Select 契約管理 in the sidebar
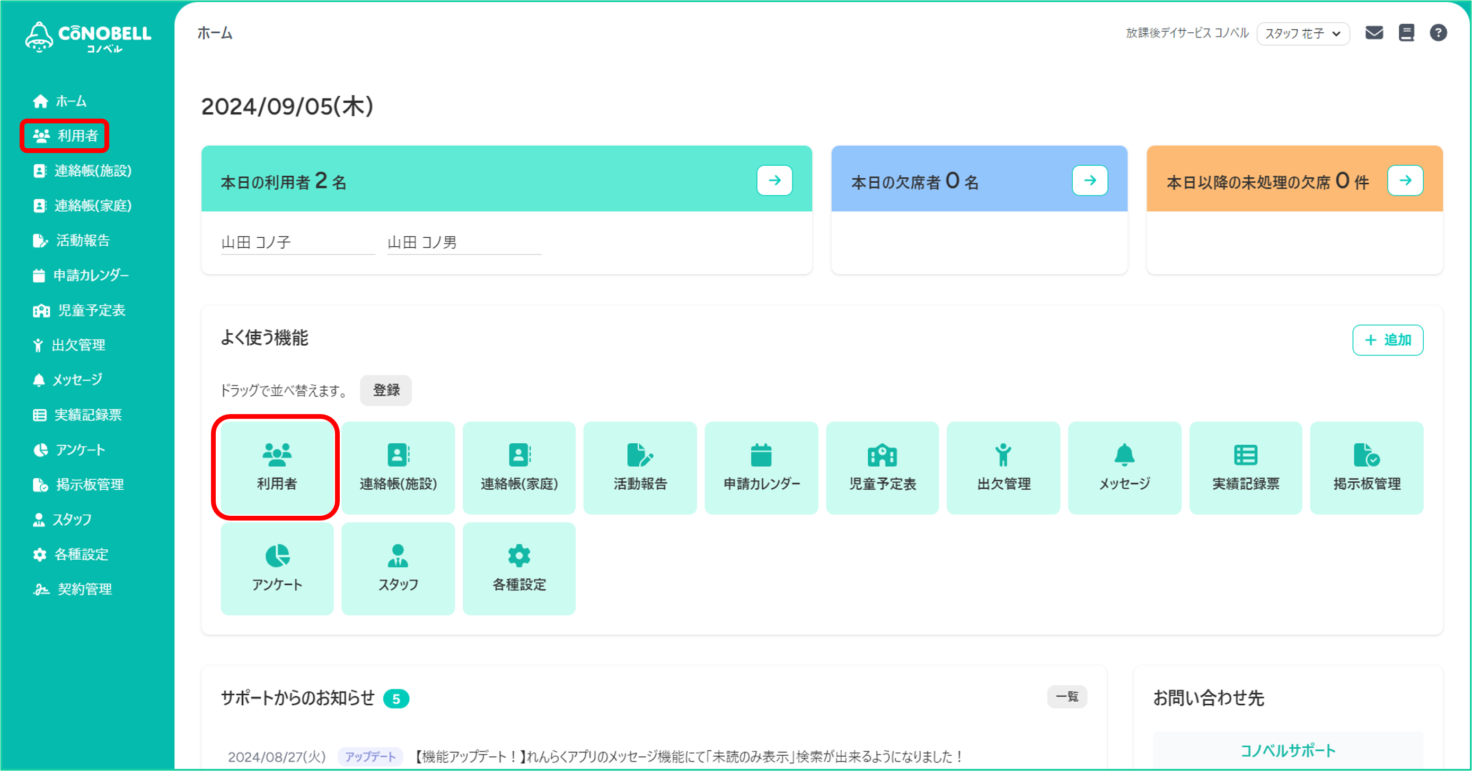This screenshot has width=1472, height=771. point(73,589)
